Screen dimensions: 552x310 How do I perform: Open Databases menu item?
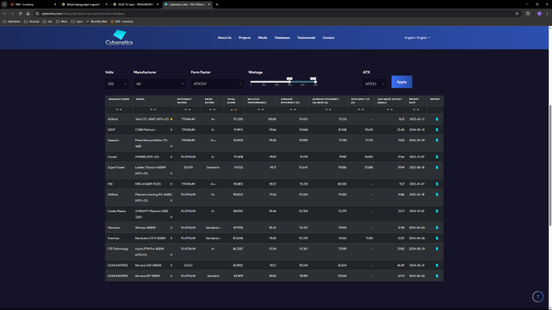pos(282,38)
